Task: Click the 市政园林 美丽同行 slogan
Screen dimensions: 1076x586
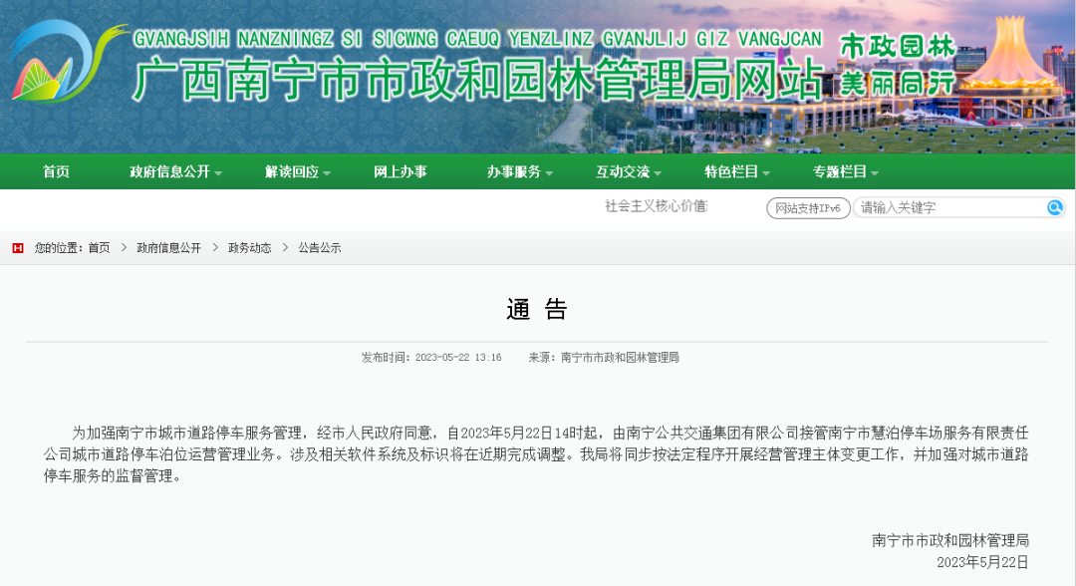Action: tap(898, 65)
